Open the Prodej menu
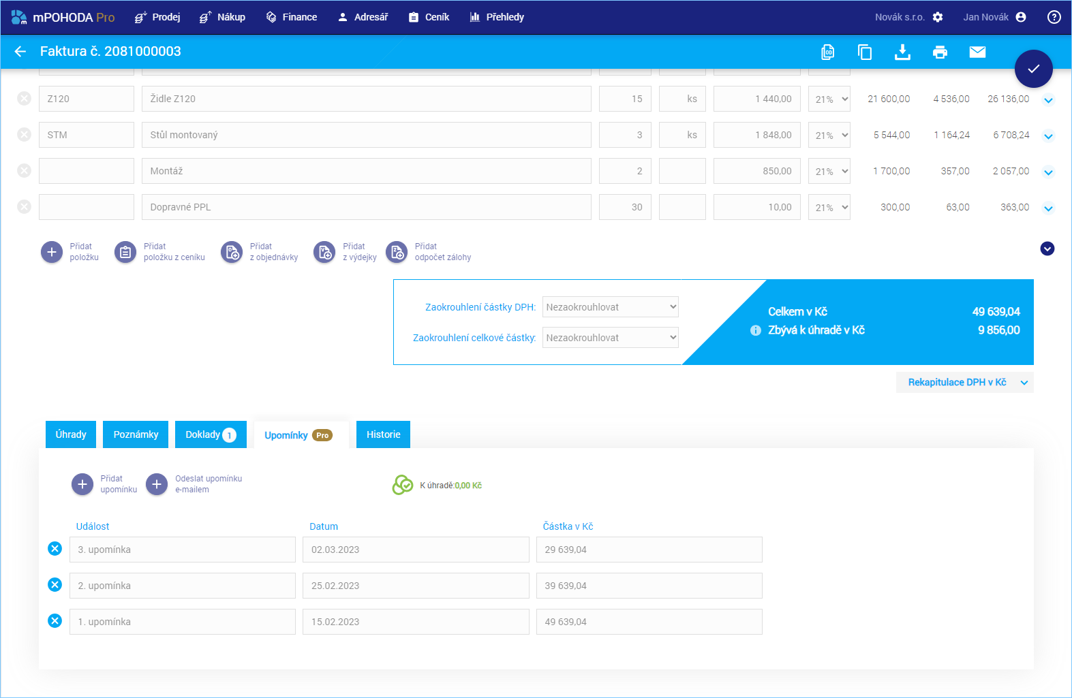Screen dimensions: 1072x698 click(x=157, y=17)
